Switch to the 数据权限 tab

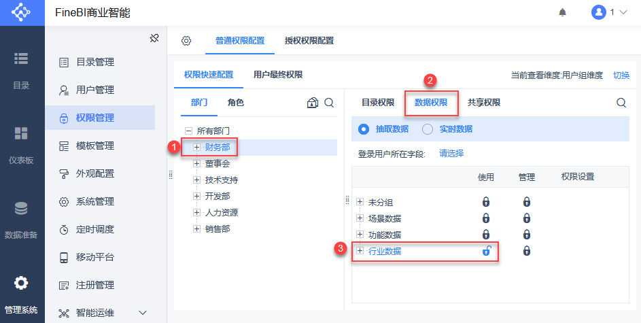[x=431, y=103]
